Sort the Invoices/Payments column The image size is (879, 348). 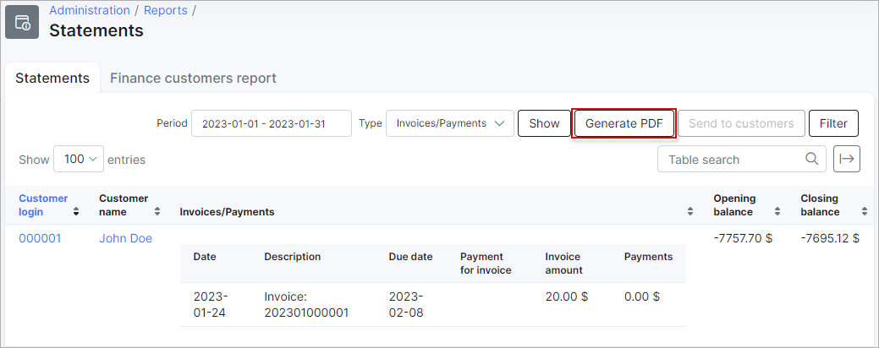(690, 212)
